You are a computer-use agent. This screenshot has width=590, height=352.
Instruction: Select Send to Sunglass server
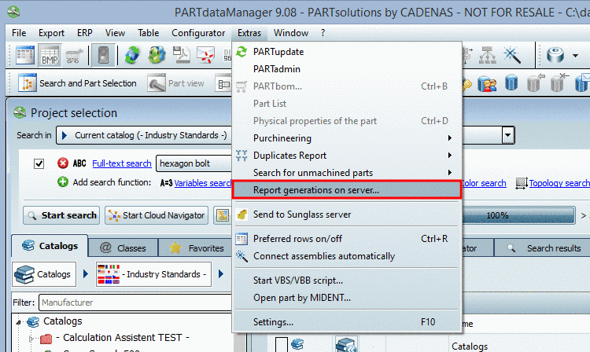347,214
